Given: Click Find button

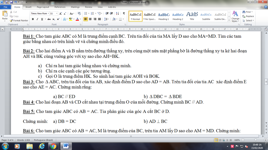Looking at the screenshot, I should (247, 12).
